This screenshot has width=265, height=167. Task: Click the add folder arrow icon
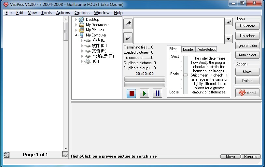click(128, 24)
